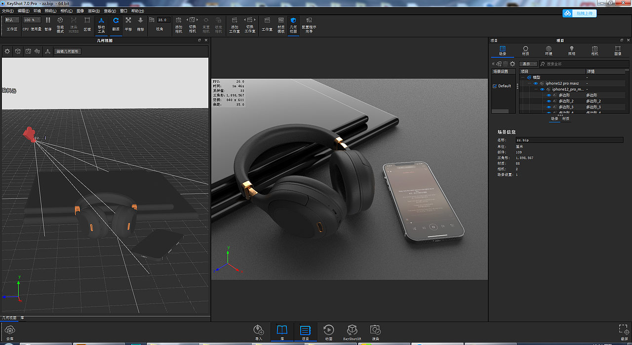Open the 显示 display filter dropdown
The height and width of the screenshot is (345, 632).
[x=527, y=64]
